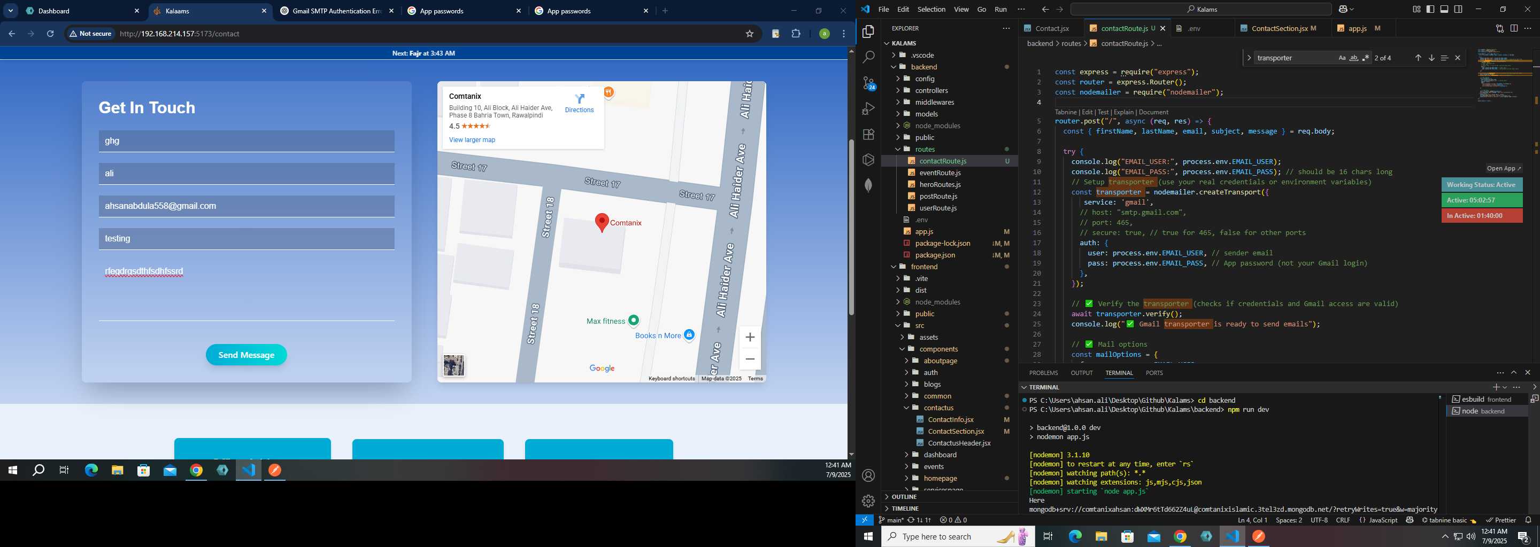Go back using VS Code navigation arrow
The height and width of the screenshot is (547, 1540).
coord(1045,10)
